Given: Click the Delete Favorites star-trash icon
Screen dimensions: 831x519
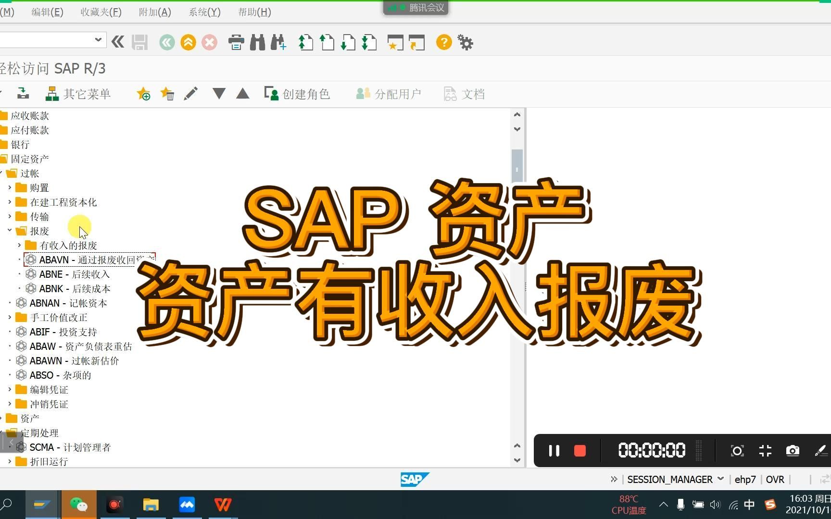Looking at the screenshot, I should 167,94.
